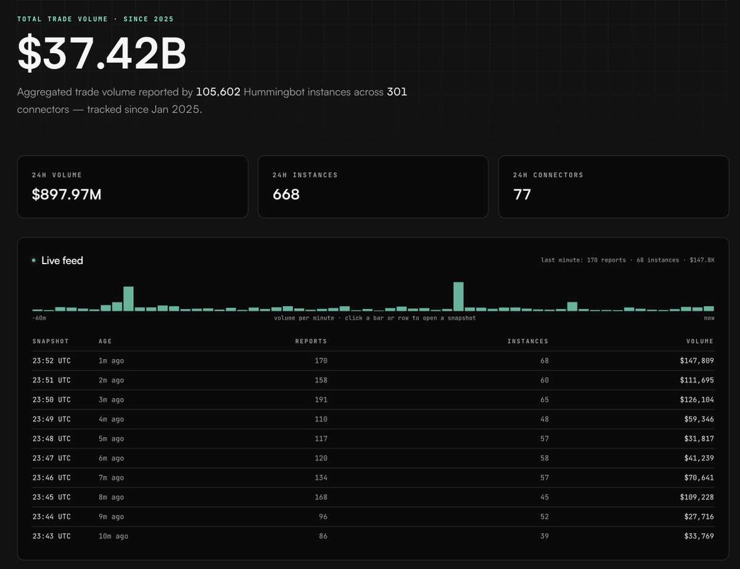
Task: Click the 301 connectors count
Action: pyautogui.click(x=397, y=92)
